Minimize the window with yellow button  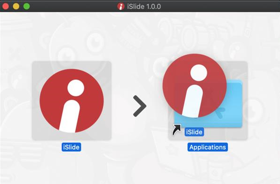16,7
